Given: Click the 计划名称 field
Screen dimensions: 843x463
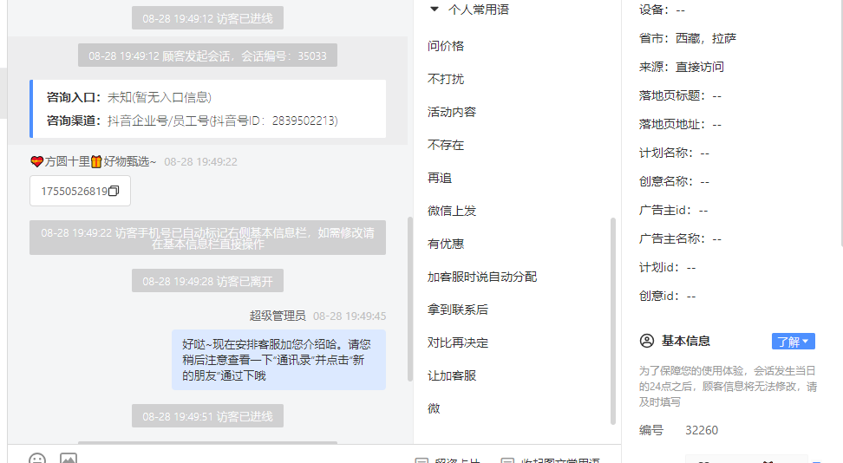Looking at the screenshot, I should (674, 153).
